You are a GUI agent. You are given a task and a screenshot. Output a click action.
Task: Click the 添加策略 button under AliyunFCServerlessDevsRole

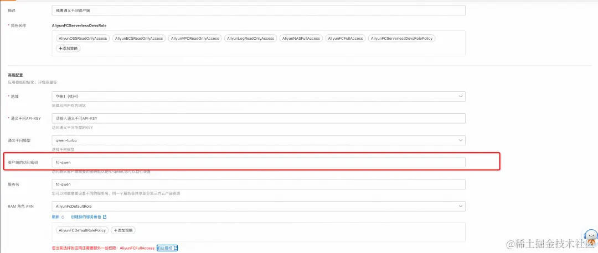tap(68, 48)
